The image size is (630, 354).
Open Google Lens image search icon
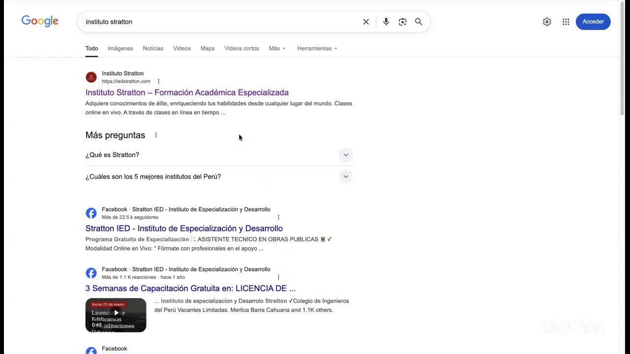pos(403,22)
